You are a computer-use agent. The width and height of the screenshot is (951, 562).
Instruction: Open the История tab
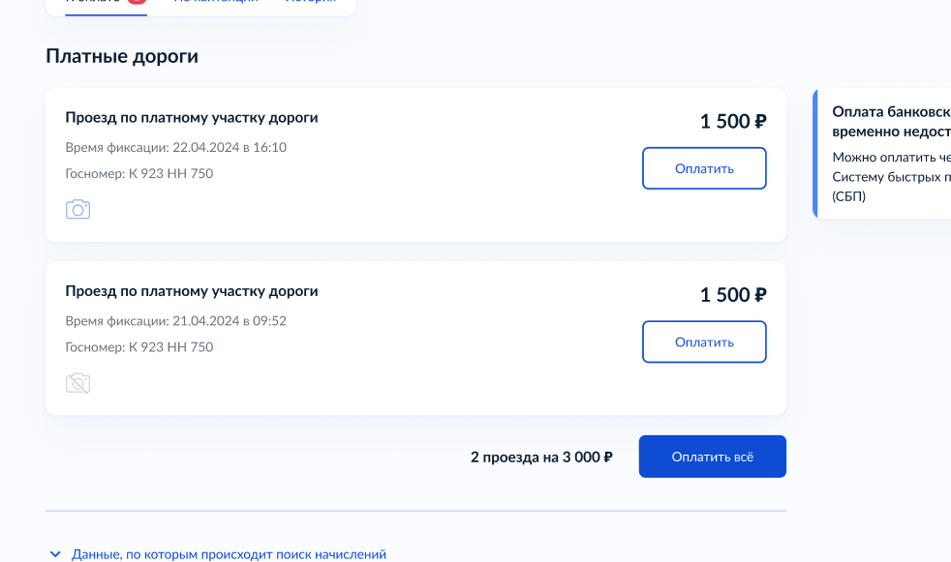tap(311, 2)
